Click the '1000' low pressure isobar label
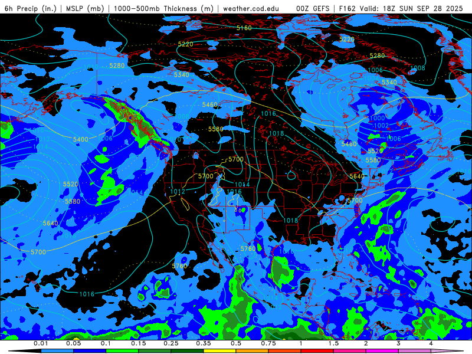 click(378, 118)
